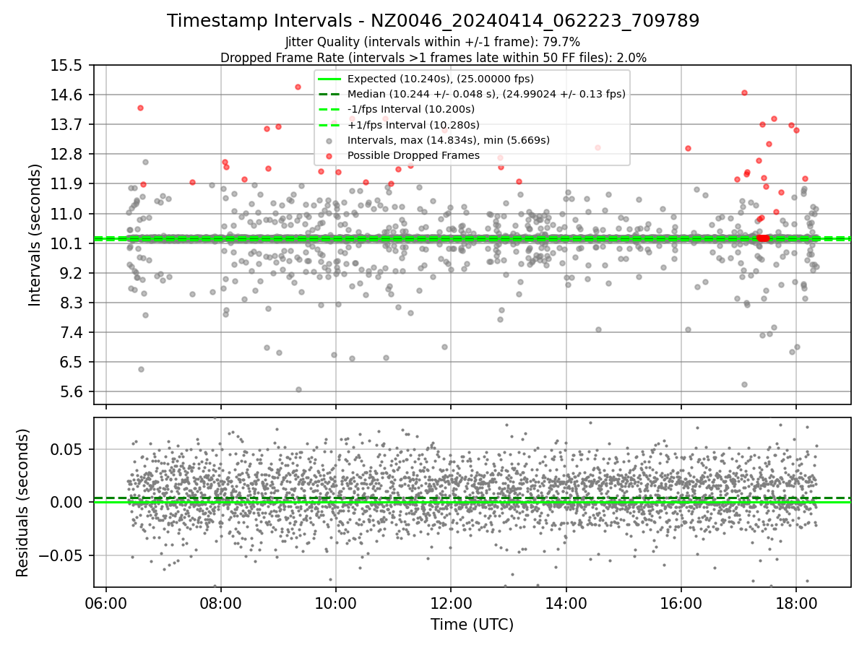
Task: Click the 16:00 time axis label
Action: point(681,603)
